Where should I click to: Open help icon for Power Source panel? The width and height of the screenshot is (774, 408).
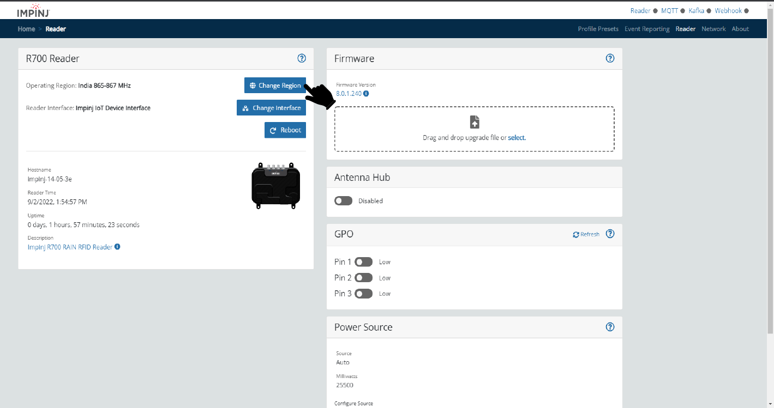610,327
